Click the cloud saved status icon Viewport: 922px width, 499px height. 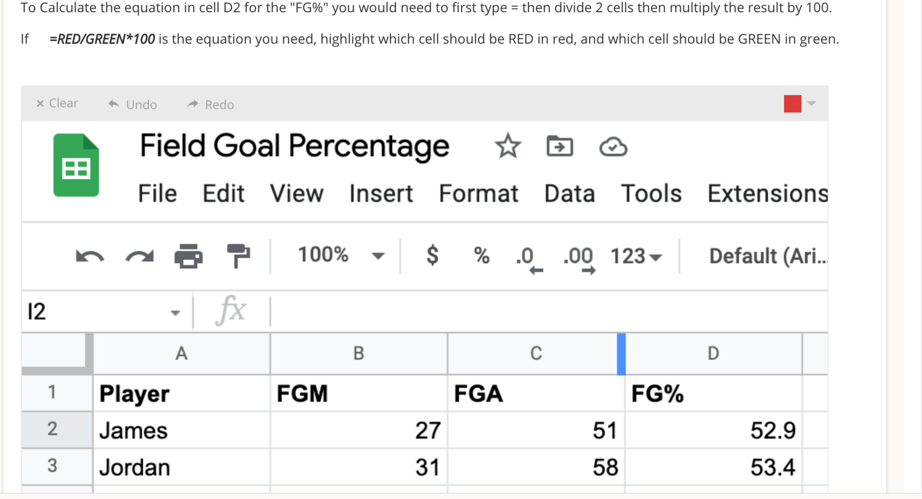tap(613, 147)
